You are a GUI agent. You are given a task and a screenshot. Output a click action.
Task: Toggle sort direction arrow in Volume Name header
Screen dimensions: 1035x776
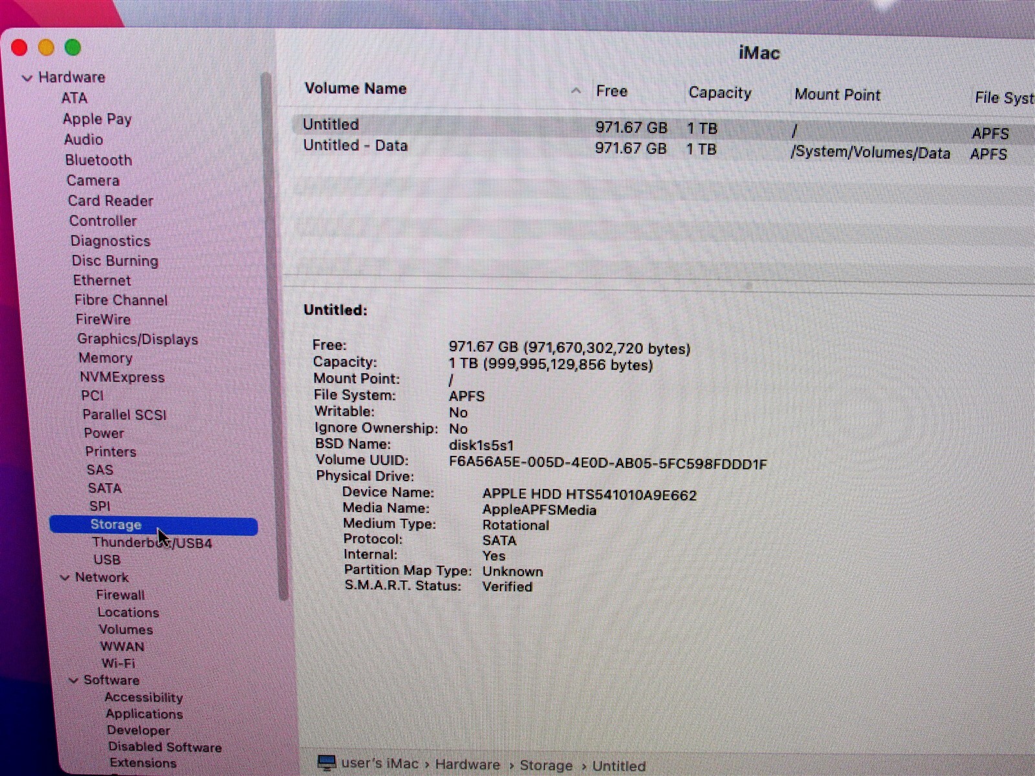576,91
